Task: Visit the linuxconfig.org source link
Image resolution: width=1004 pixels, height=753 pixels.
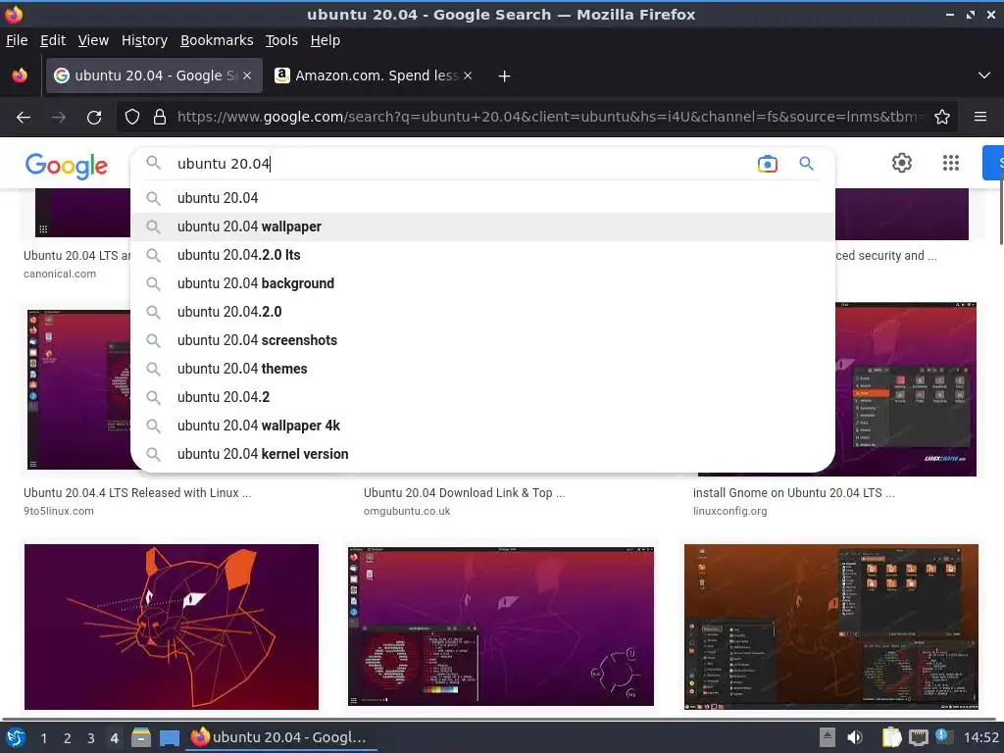Action: coord(729,512)
